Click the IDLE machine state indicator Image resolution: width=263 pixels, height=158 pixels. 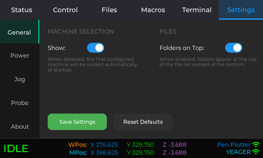pos(16,148)
